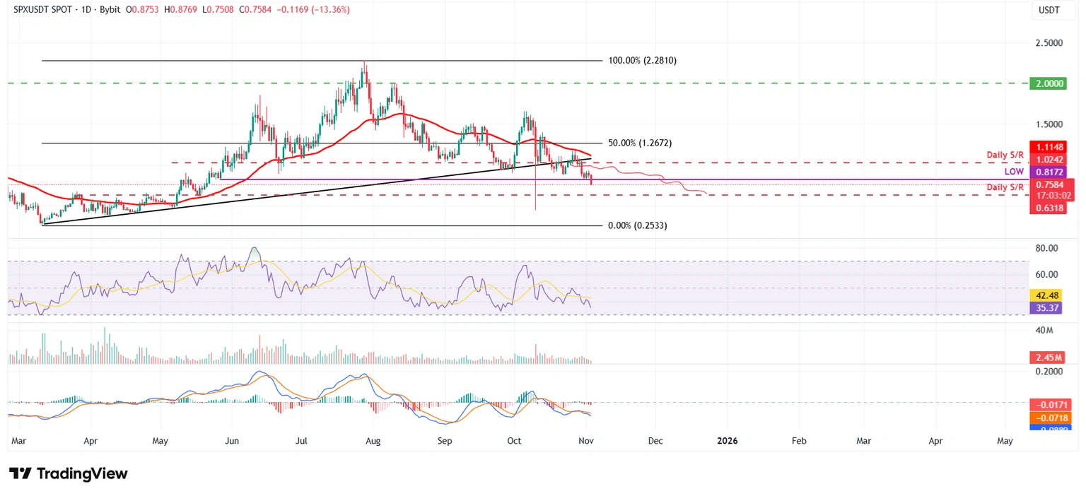1086x496 pixels.
Task: Click the Bybit exchange label
Action: tap(110, 10)
